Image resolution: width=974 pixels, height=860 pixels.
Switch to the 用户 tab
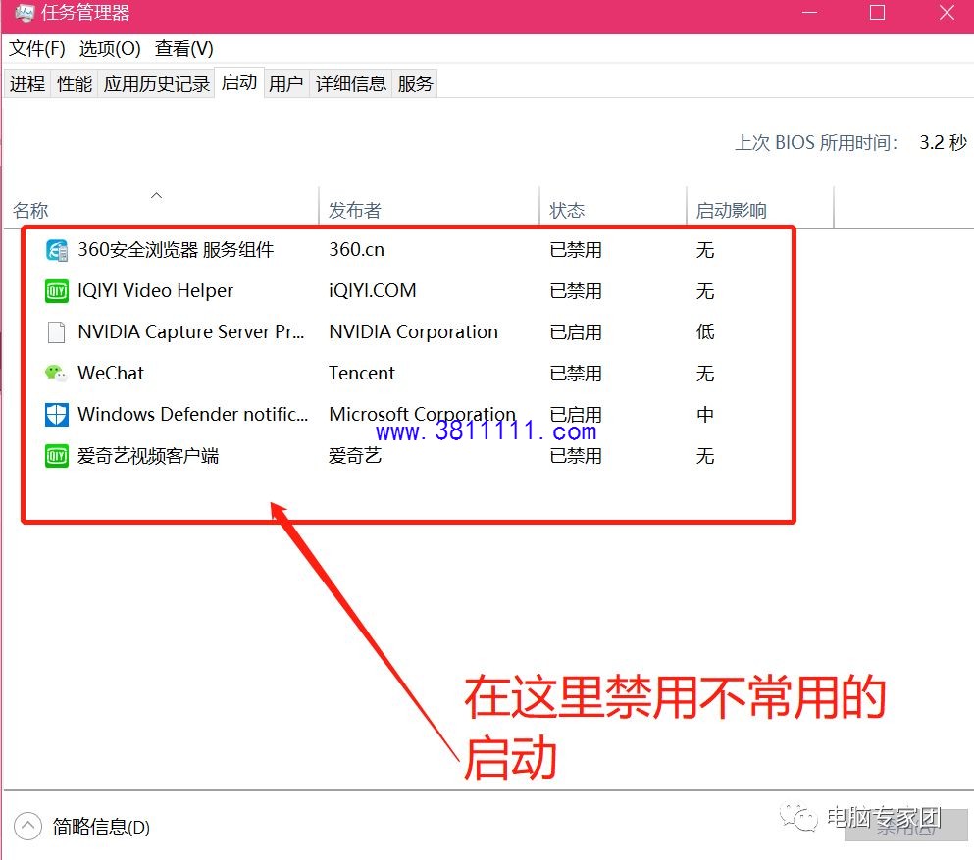[285, 83]
